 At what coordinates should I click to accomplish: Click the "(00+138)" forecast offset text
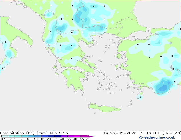click(172, 133)
